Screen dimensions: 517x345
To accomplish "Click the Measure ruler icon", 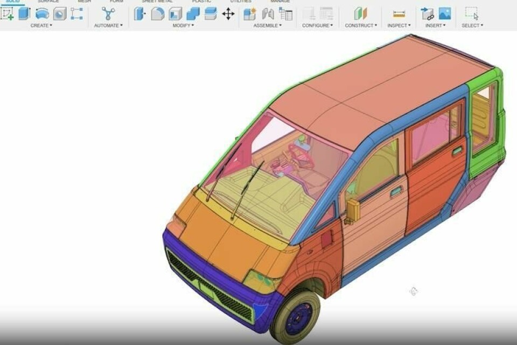I will tap(399, 13).
